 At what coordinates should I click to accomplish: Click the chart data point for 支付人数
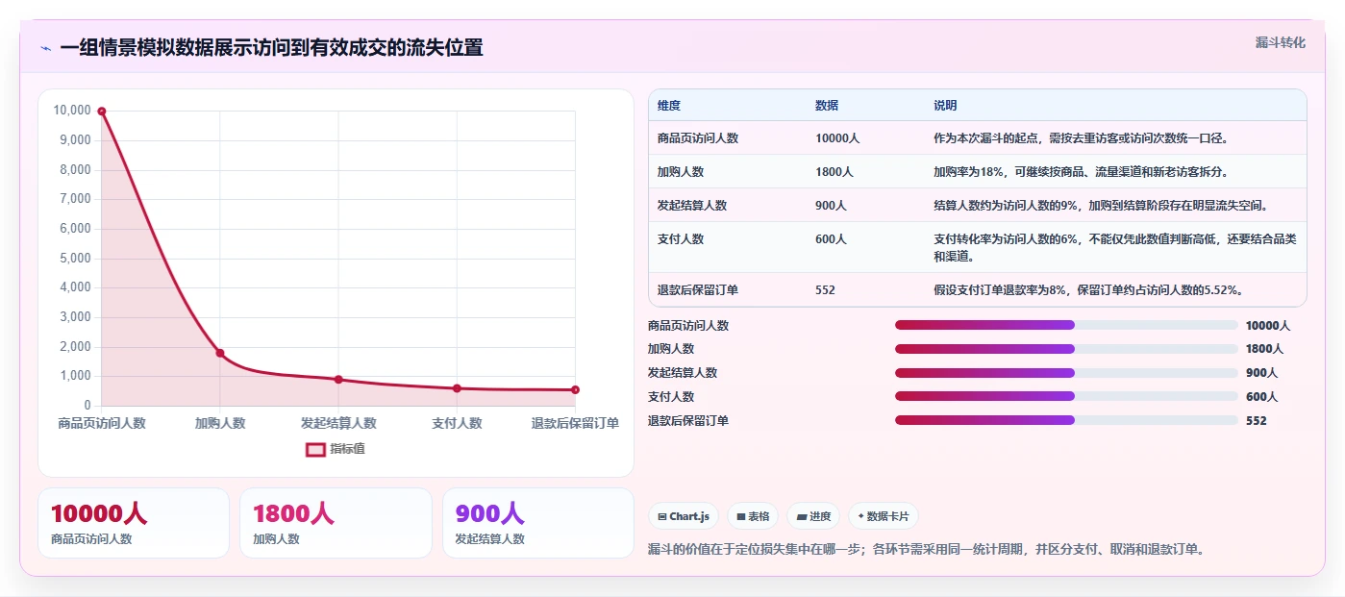pyautogui.click(x=457, y=388)
